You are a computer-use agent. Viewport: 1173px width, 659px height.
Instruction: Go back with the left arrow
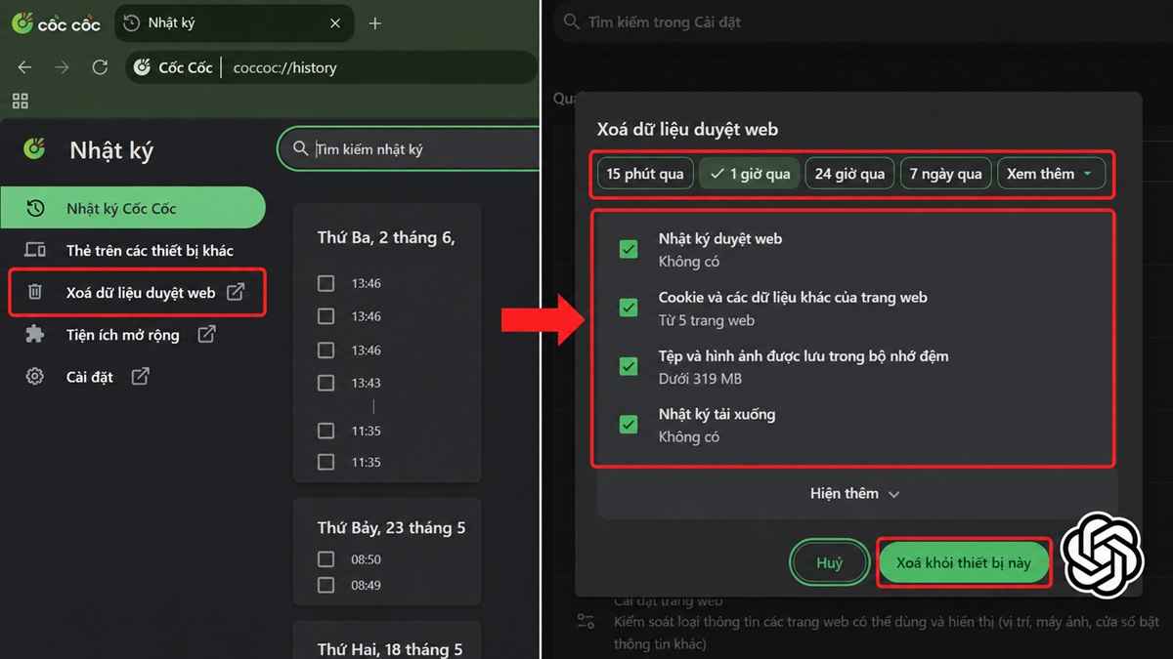25,67
